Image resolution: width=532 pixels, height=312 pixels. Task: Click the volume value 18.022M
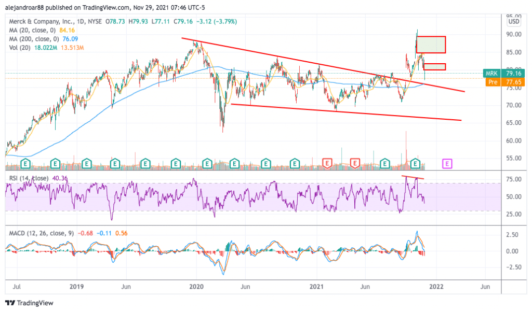click(x=46, y=48)
